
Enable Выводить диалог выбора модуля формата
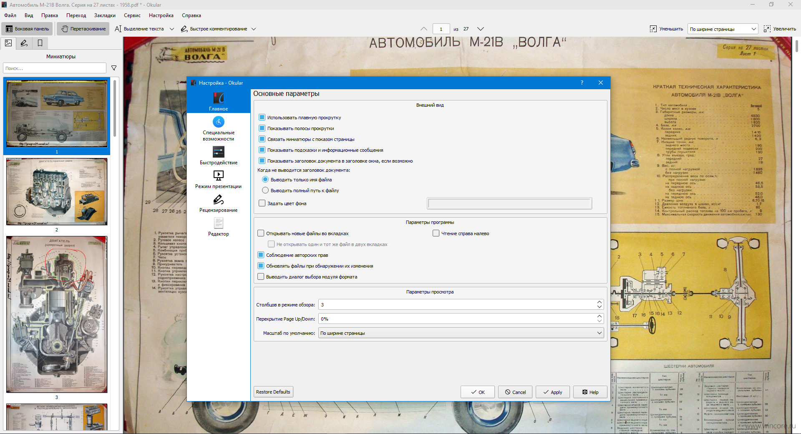click(x=261, y=277)
